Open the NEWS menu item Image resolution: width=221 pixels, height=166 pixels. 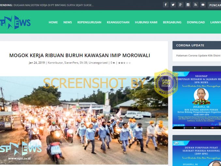tap(67, 22)
